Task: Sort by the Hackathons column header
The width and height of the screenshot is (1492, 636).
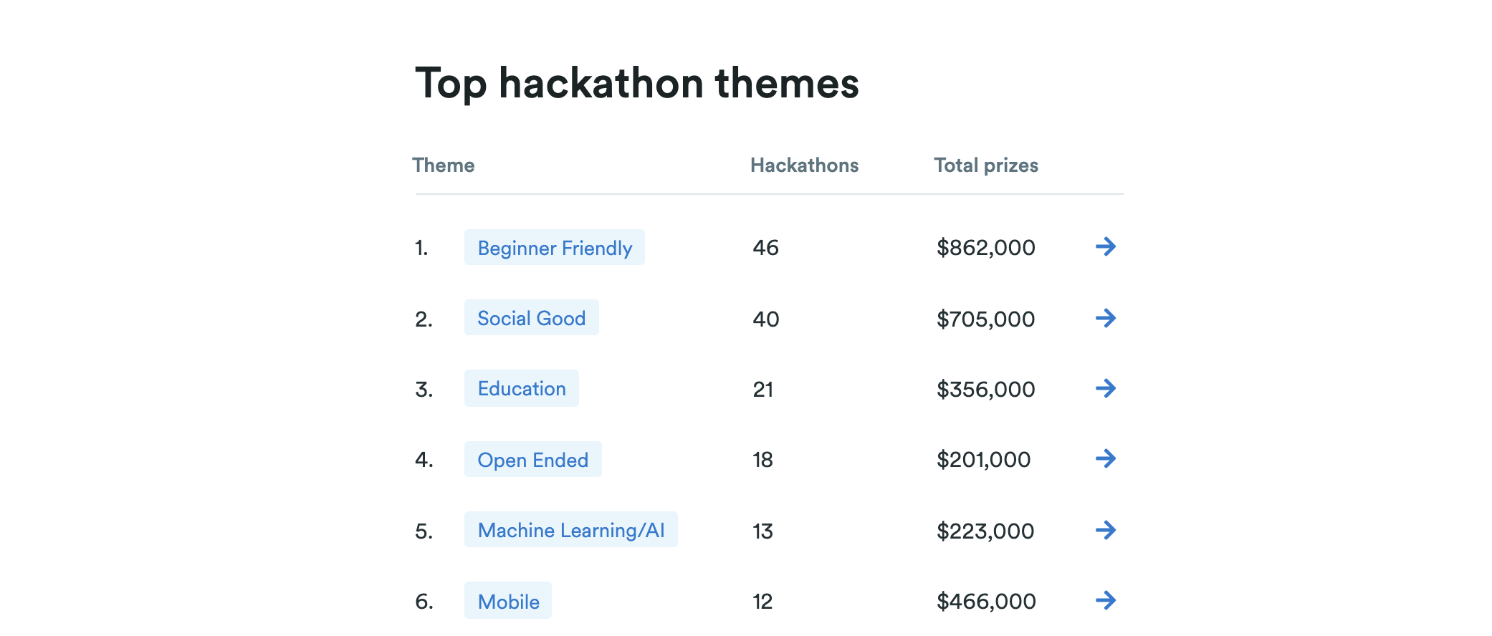Action: tap(803, 165)
